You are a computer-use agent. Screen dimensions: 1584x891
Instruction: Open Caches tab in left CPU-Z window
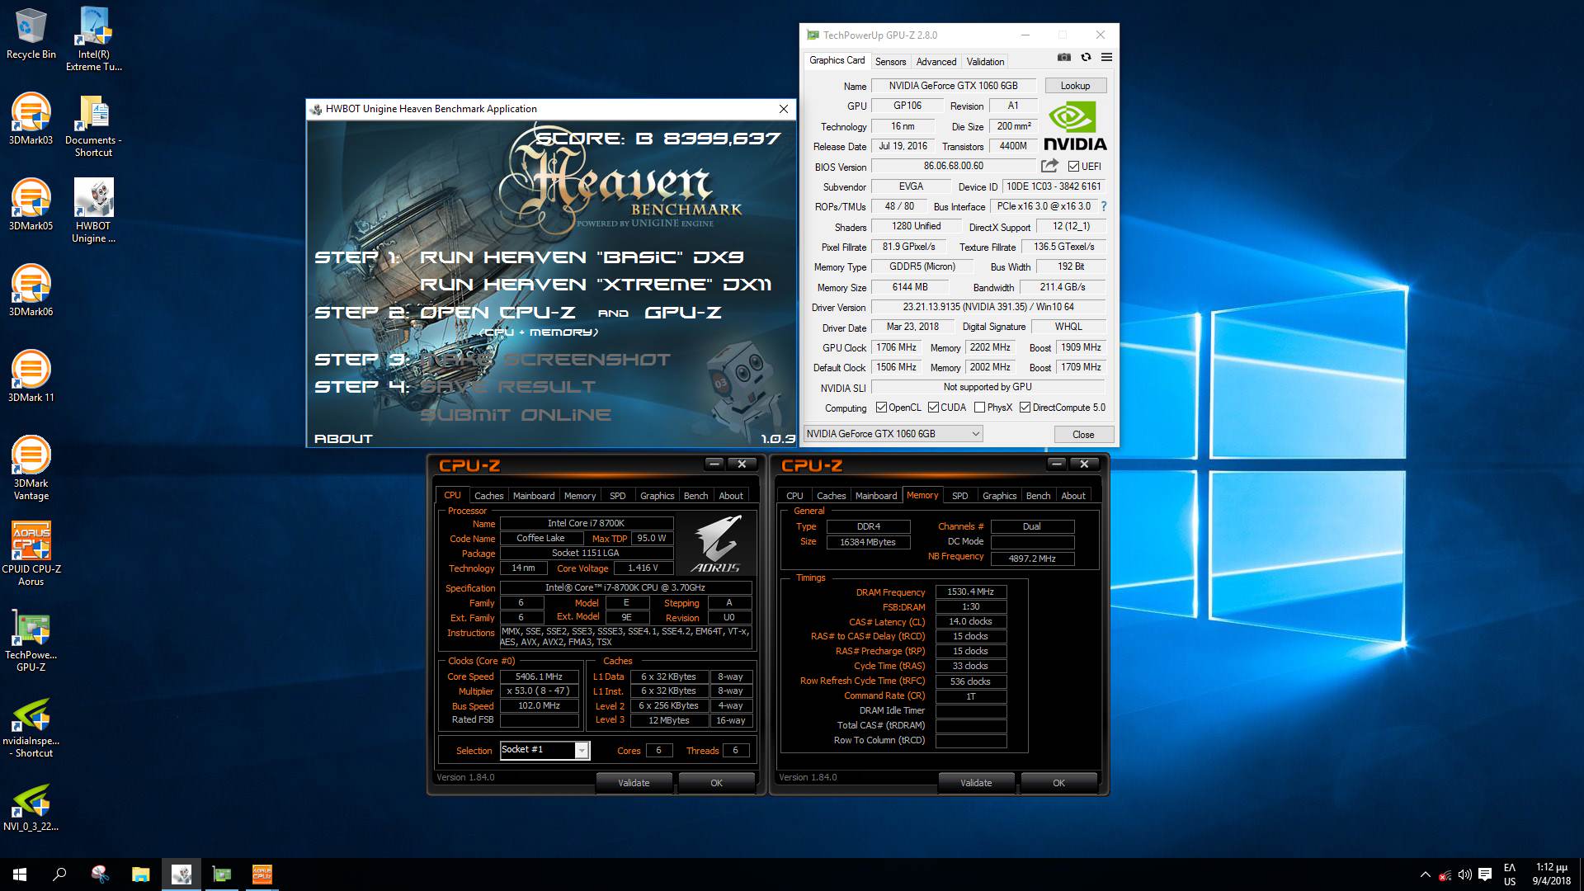point(488,496)
